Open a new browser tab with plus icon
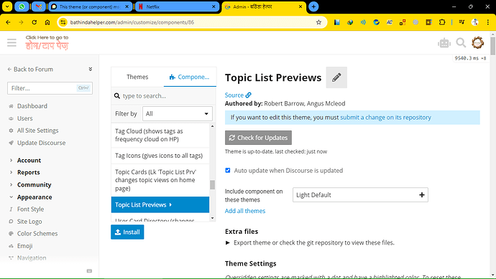 coord(313,6)
